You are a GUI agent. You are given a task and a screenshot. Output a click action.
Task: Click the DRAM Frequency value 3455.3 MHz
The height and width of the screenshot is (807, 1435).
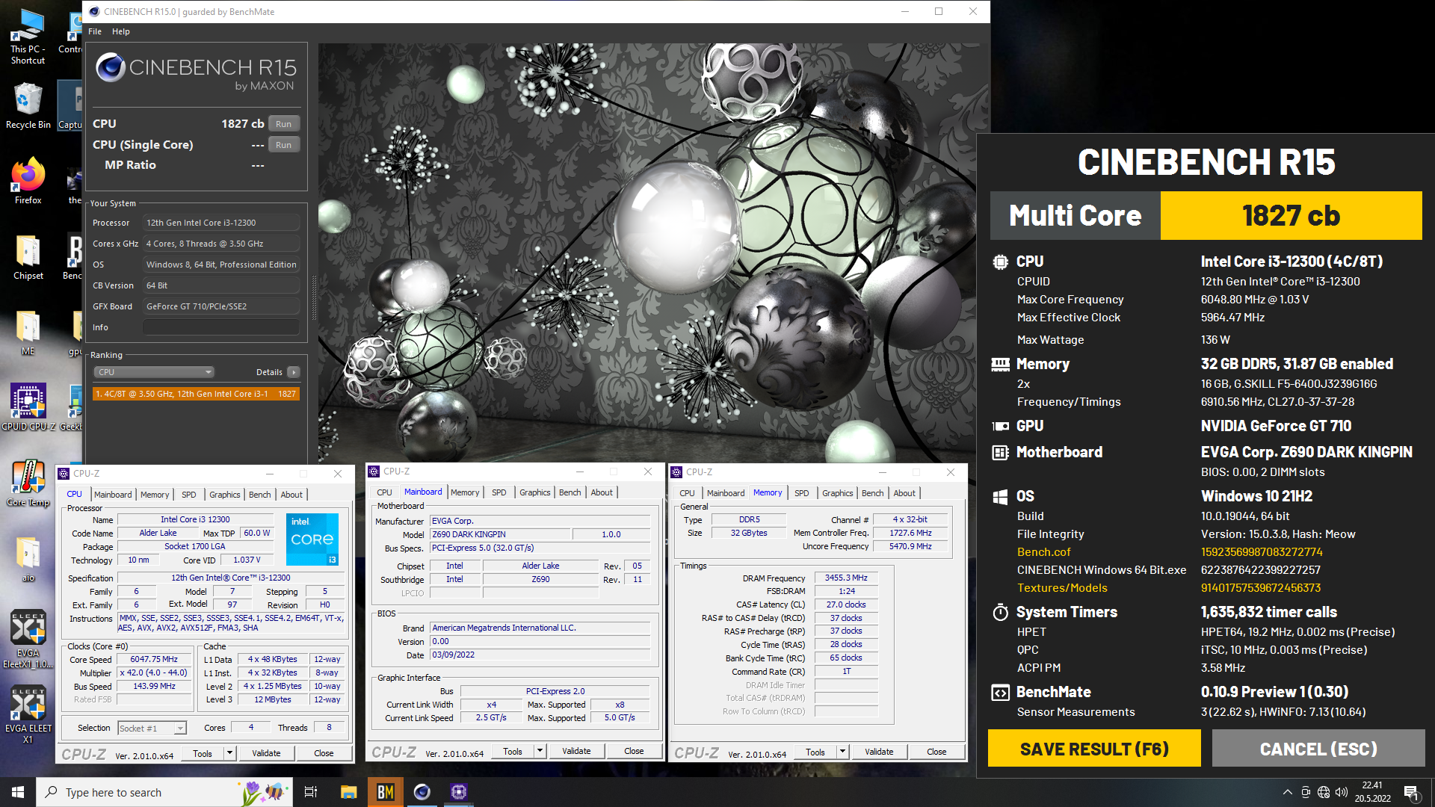[846, 578]
